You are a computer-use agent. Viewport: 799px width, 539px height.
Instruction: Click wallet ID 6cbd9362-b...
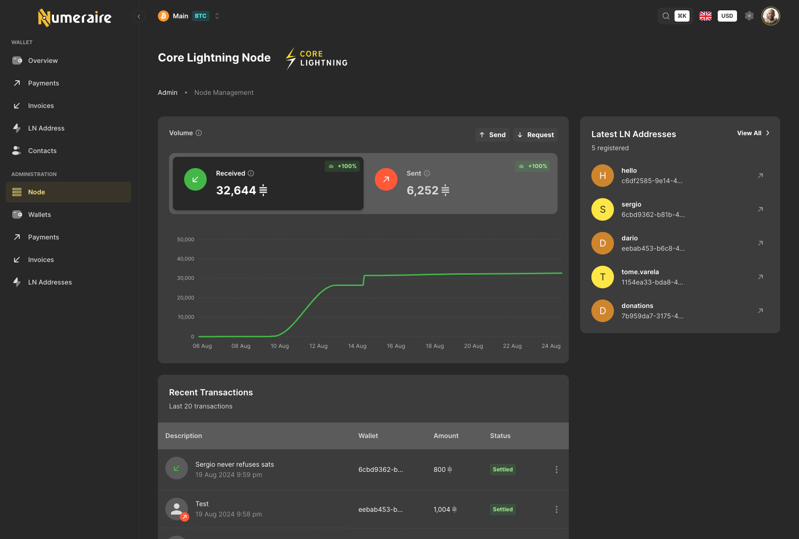point(380,470)
